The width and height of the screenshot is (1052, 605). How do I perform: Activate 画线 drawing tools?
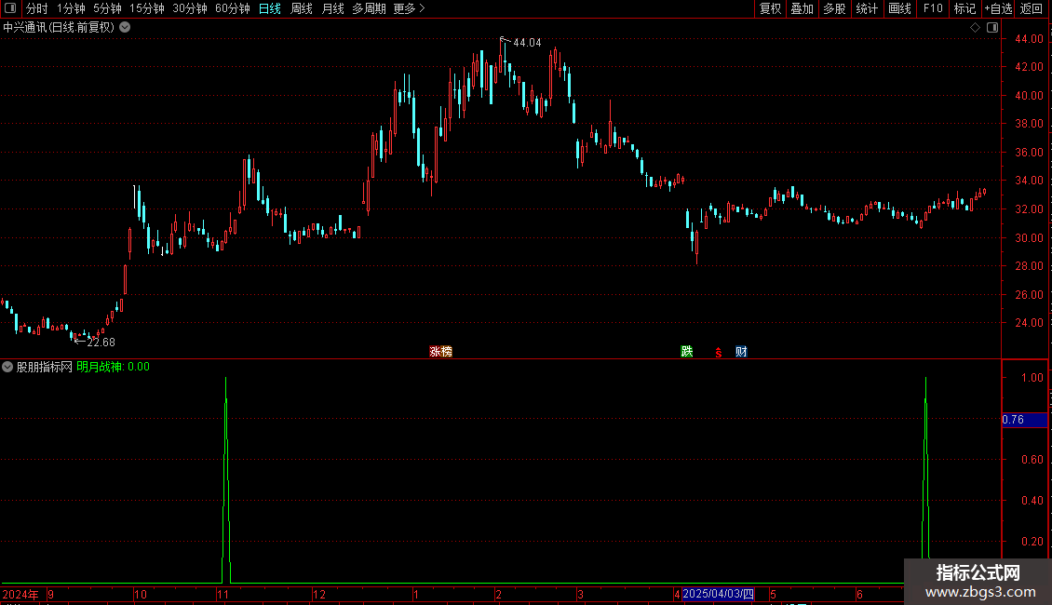[899, 8]
